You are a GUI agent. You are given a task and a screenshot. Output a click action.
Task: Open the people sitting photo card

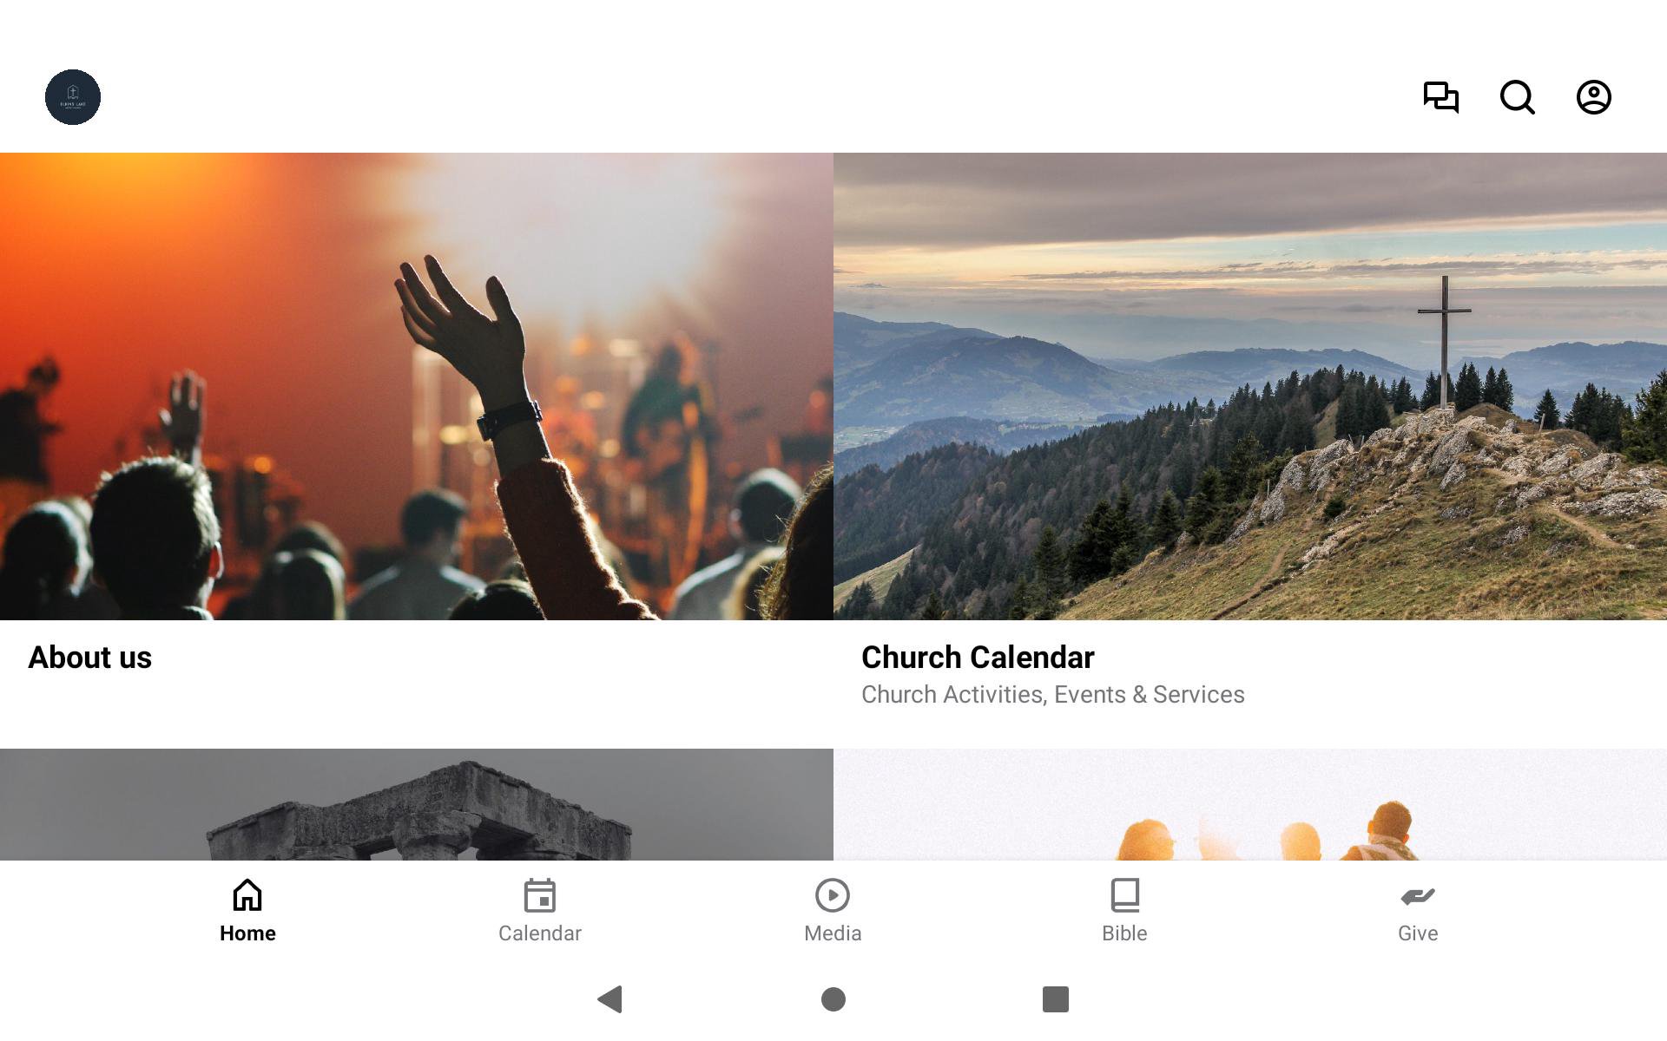pyautogui.click(x=1250, y=804)
